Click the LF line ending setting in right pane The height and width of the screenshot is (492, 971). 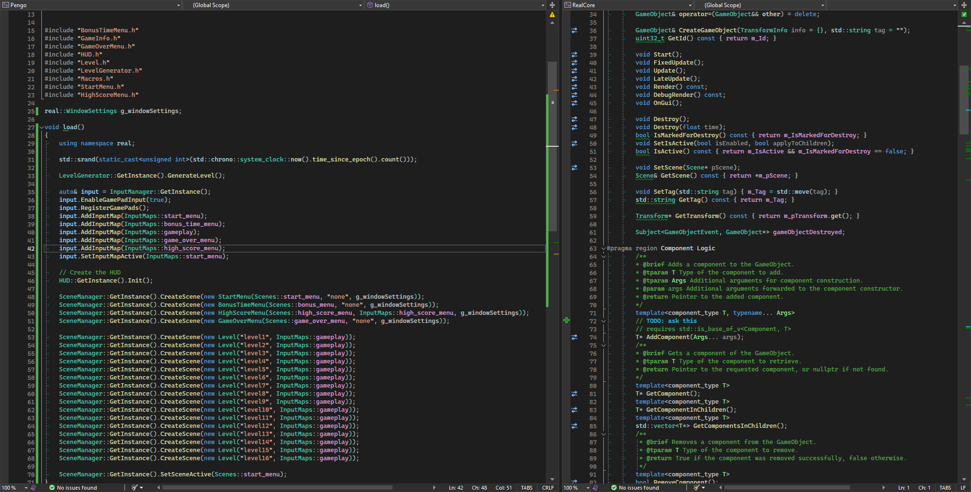pos(963,488)
